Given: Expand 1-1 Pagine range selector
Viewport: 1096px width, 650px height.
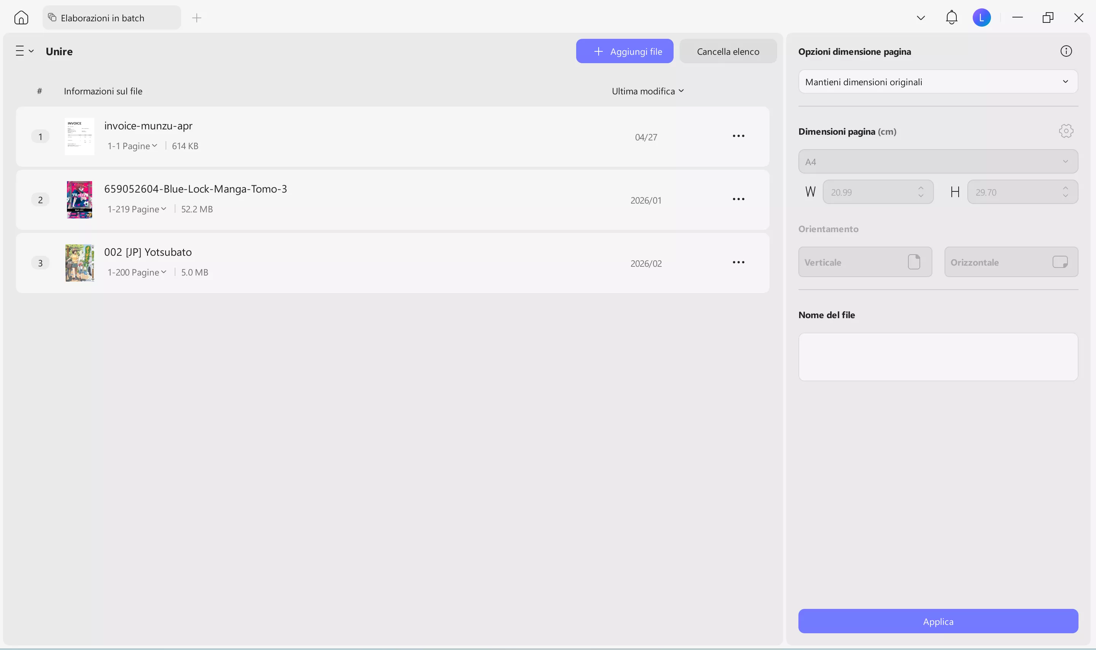Looking at the screenshot, I should [x=132, y=146].
